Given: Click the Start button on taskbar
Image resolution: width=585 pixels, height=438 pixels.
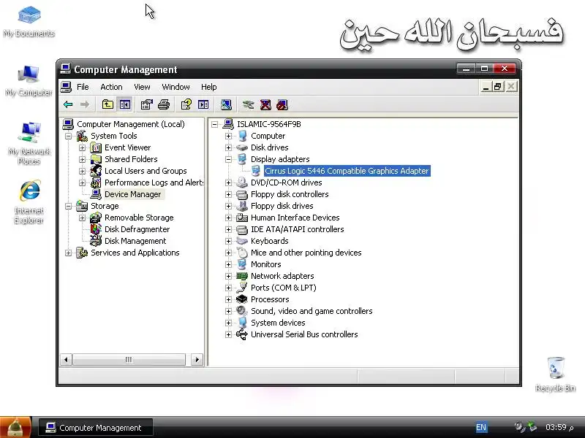Looking at the screenshot, I should pyautogui.click(x=15, y=427).
